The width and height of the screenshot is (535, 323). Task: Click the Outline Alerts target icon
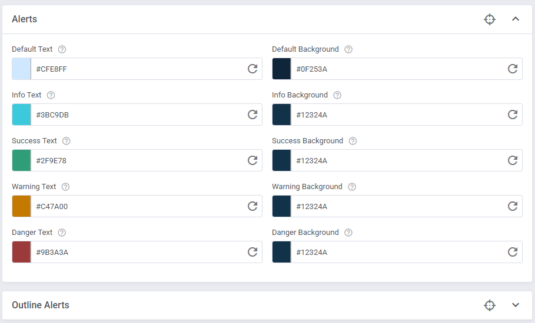tap(490, 305)
